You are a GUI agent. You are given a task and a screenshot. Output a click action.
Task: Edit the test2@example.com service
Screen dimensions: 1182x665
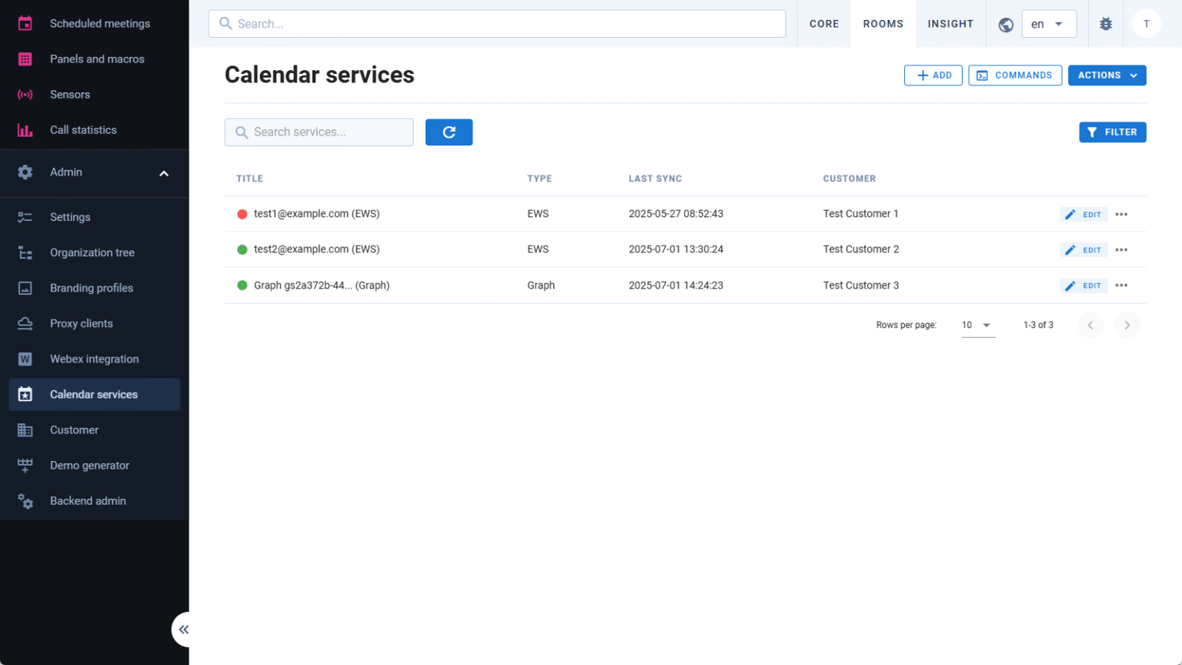pos(1083,250)
